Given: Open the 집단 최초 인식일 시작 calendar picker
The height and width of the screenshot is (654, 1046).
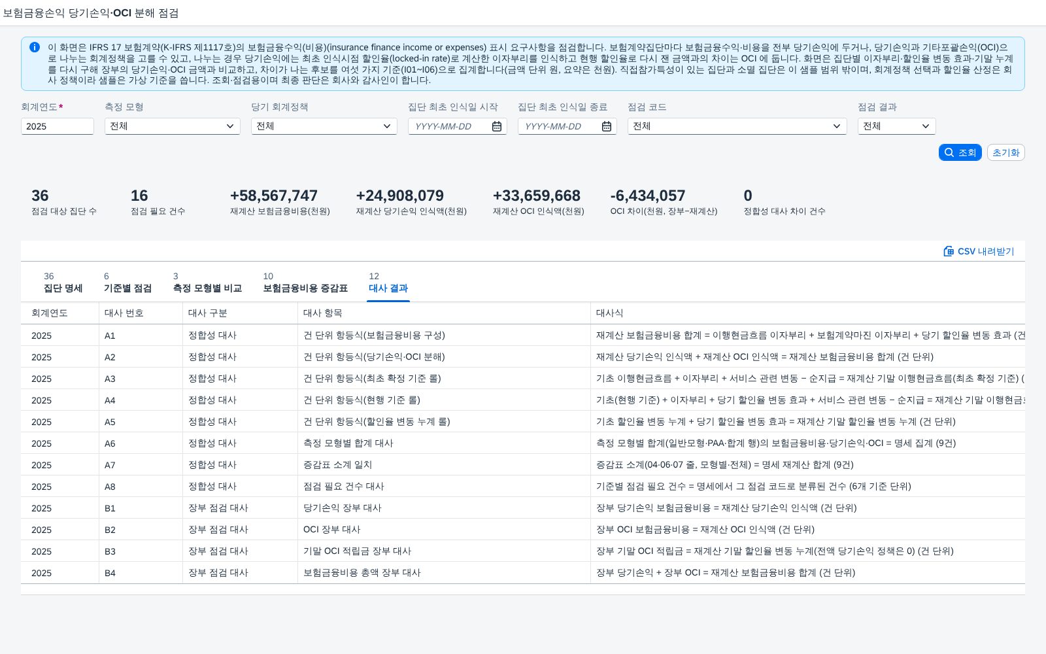Looking at the screenshot, I should point(497,126).
